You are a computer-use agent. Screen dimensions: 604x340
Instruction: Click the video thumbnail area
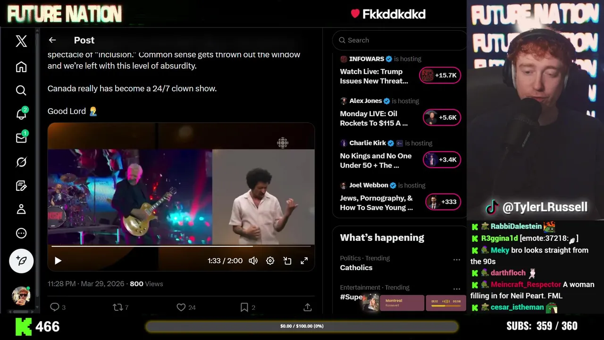[x=181, y=196]
